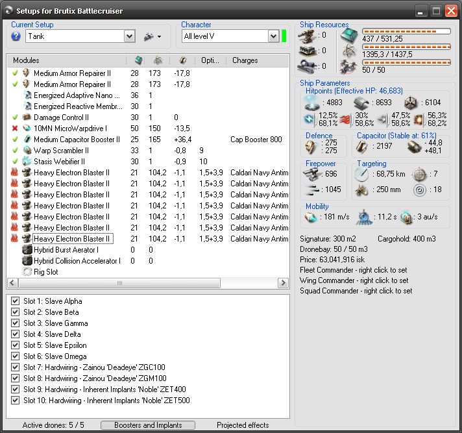Switch to the Projected effects tab
The image size is (462, 433).
tap(243, 425)
